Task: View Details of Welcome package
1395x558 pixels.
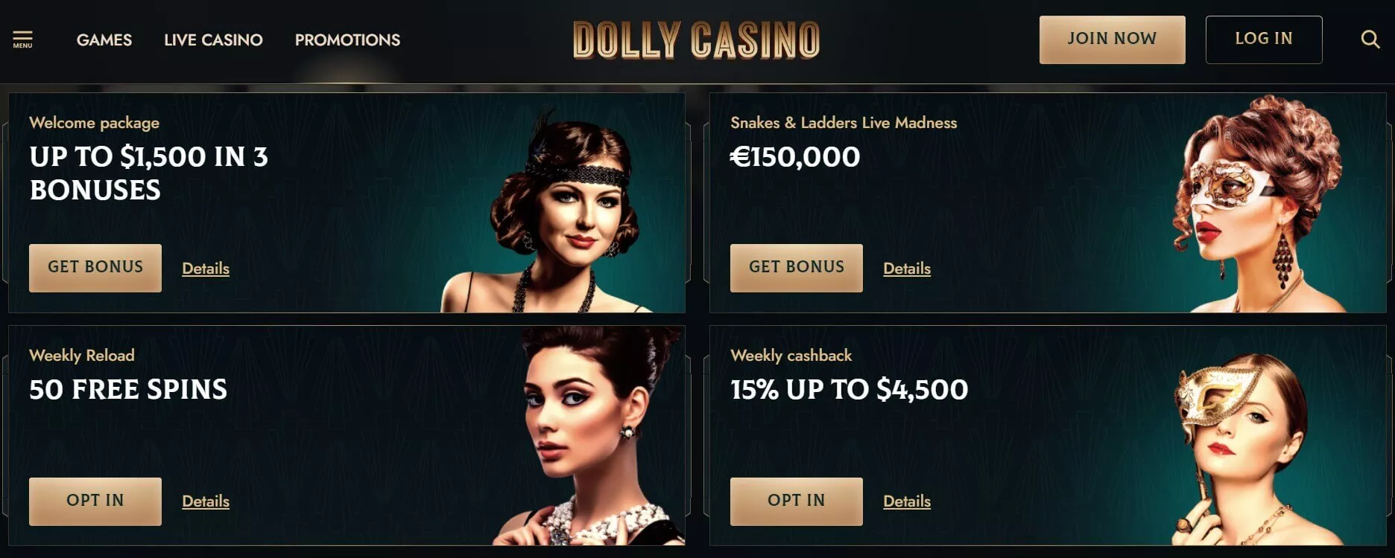Action: pos(206,269)
